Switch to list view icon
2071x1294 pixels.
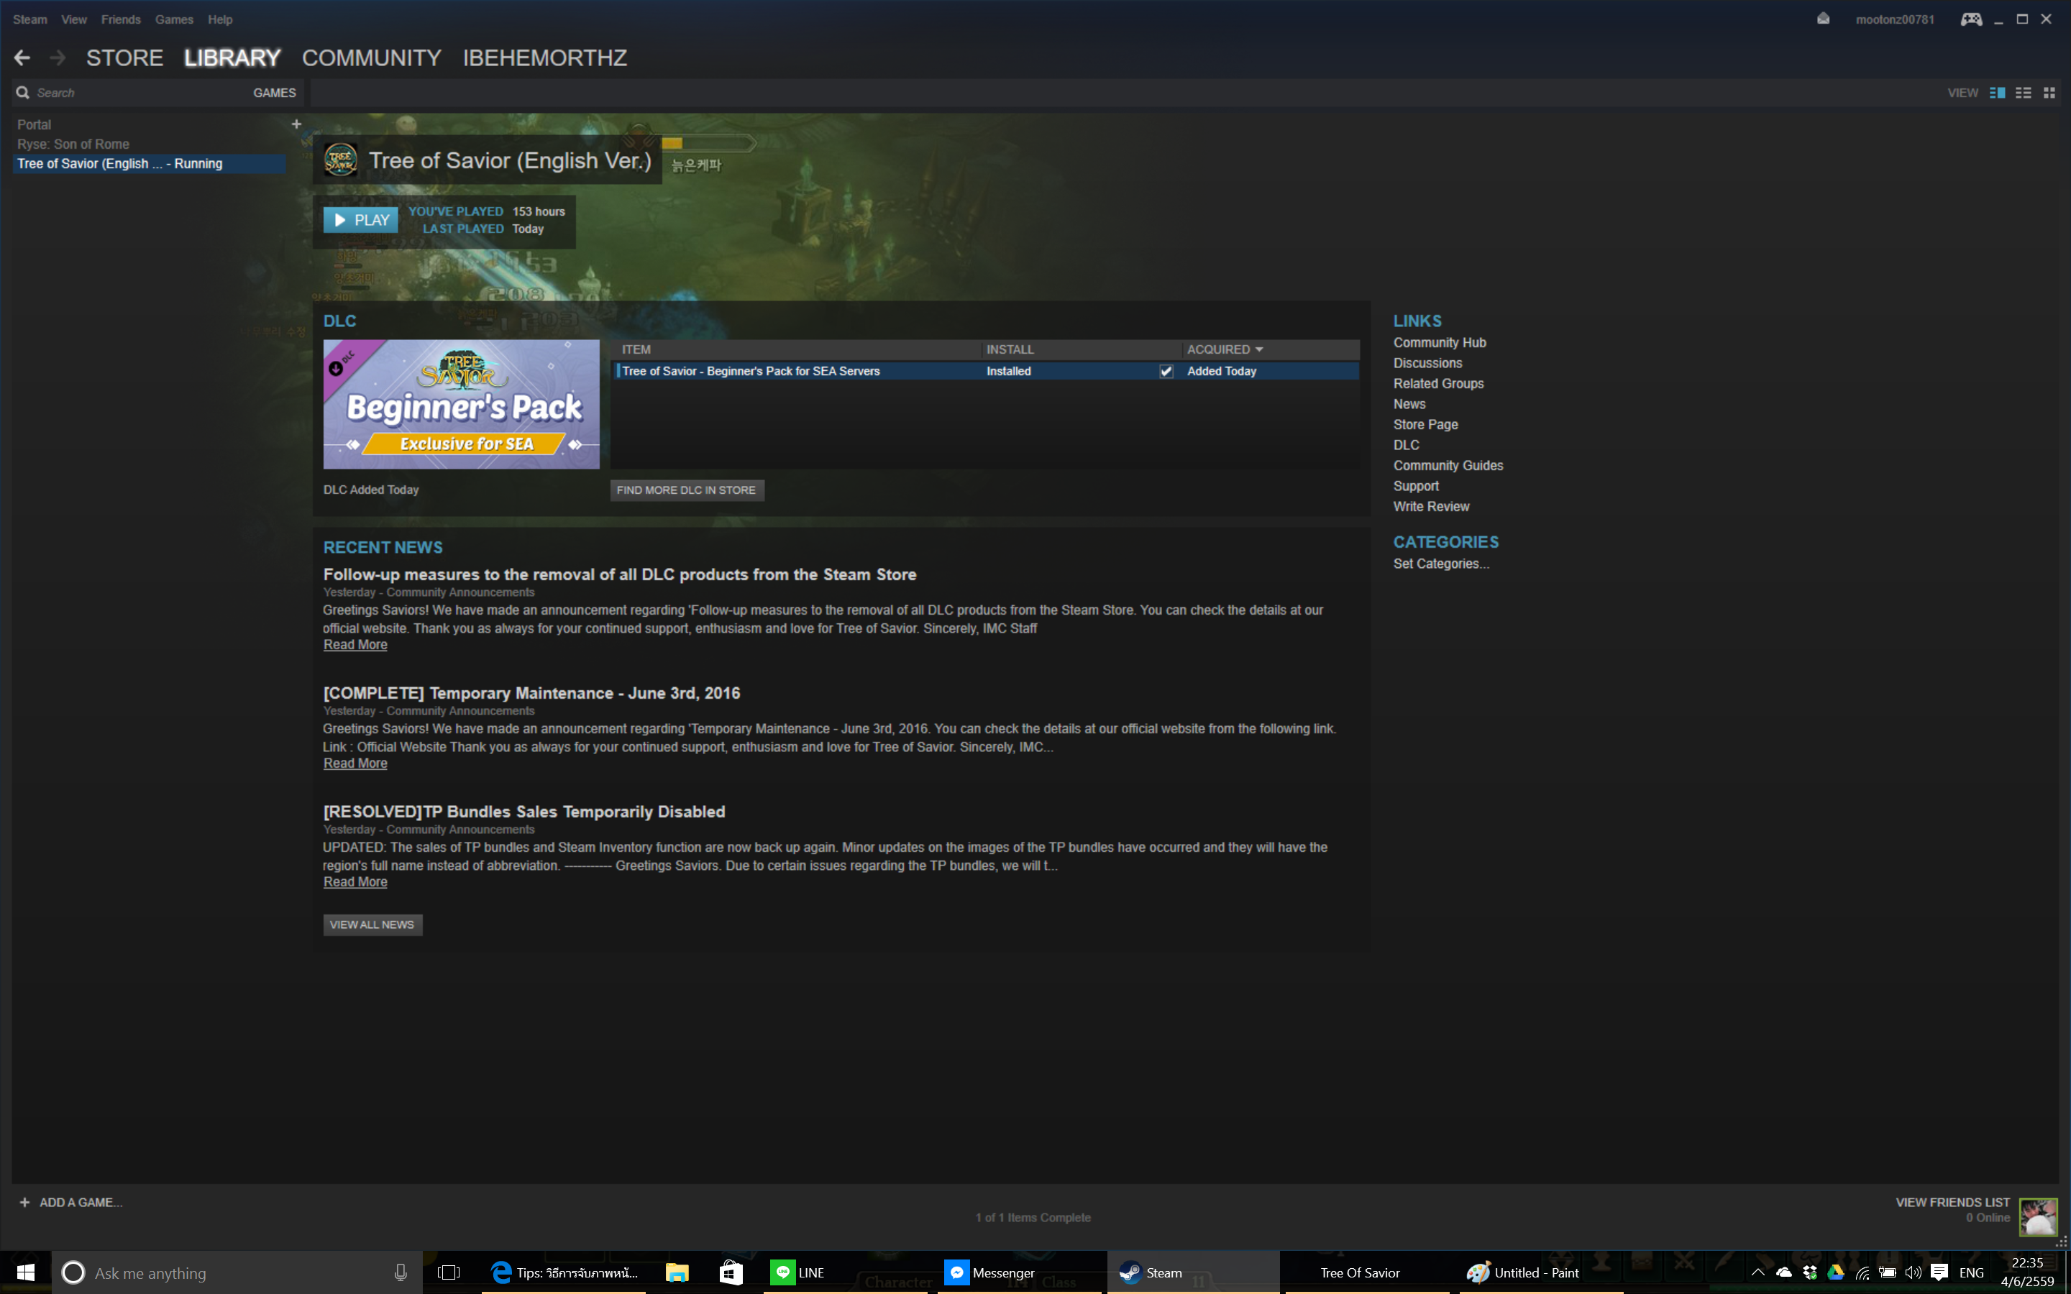2023,93
